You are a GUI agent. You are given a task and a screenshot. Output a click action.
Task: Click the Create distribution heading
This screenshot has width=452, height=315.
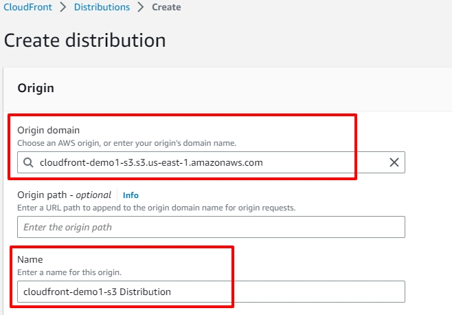click(84, 40)
